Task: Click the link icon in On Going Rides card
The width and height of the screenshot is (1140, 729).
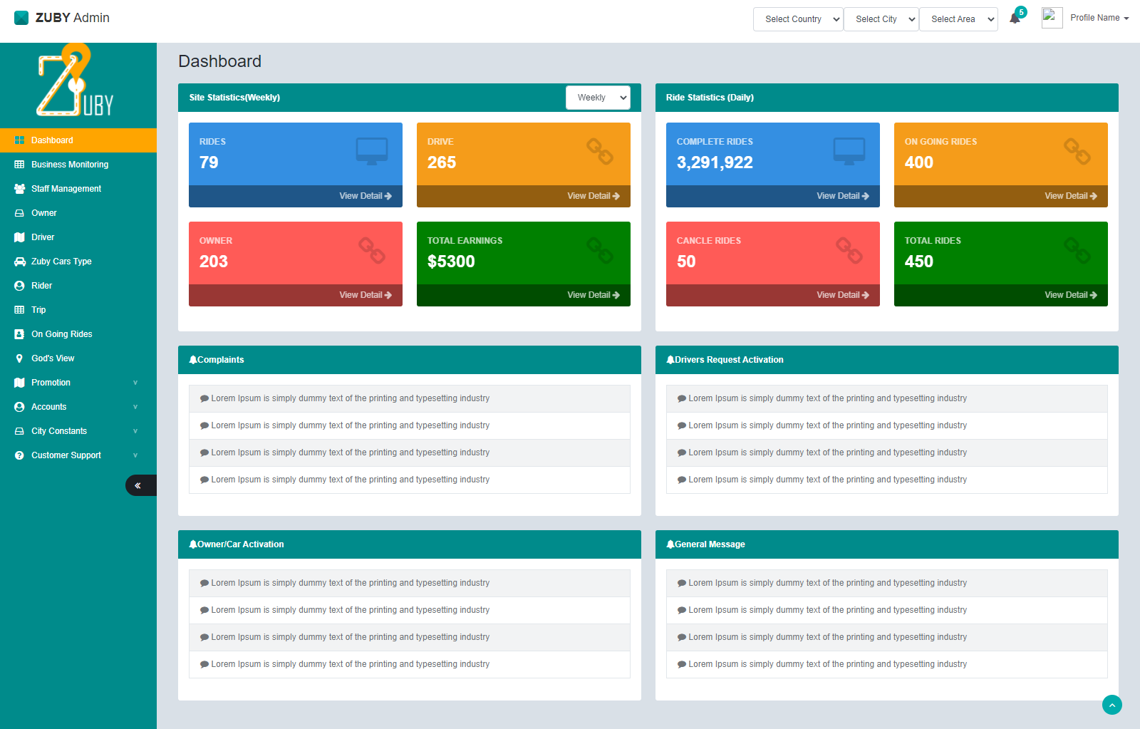Action: click(1077, 151)
